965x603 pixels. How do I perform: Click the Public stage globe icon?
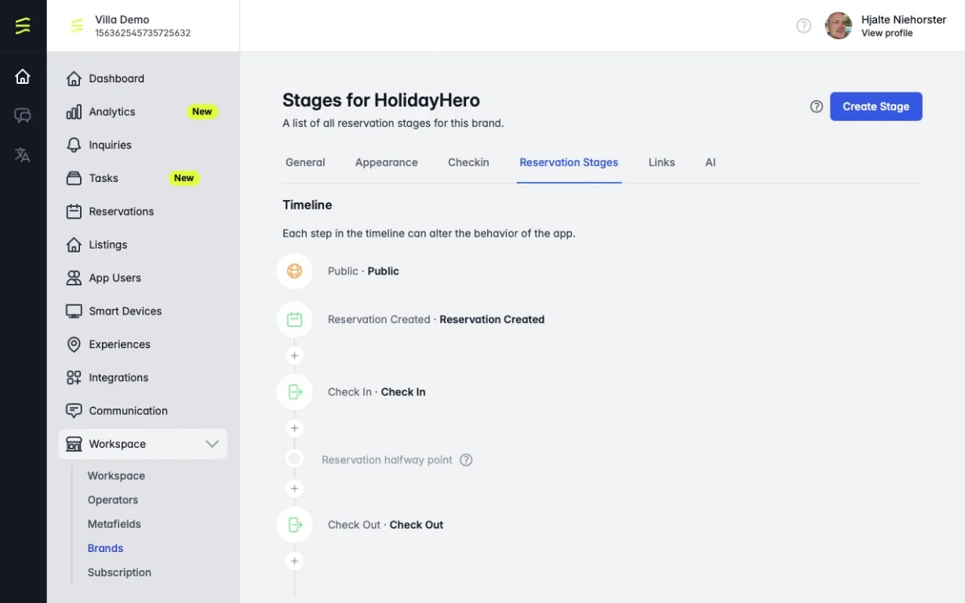pos(294,271)
